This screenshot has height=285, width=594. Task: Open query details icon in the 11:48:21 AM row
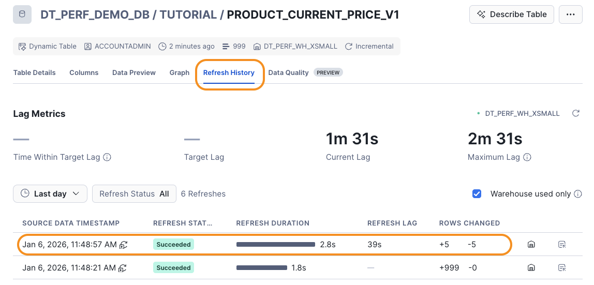562,268
